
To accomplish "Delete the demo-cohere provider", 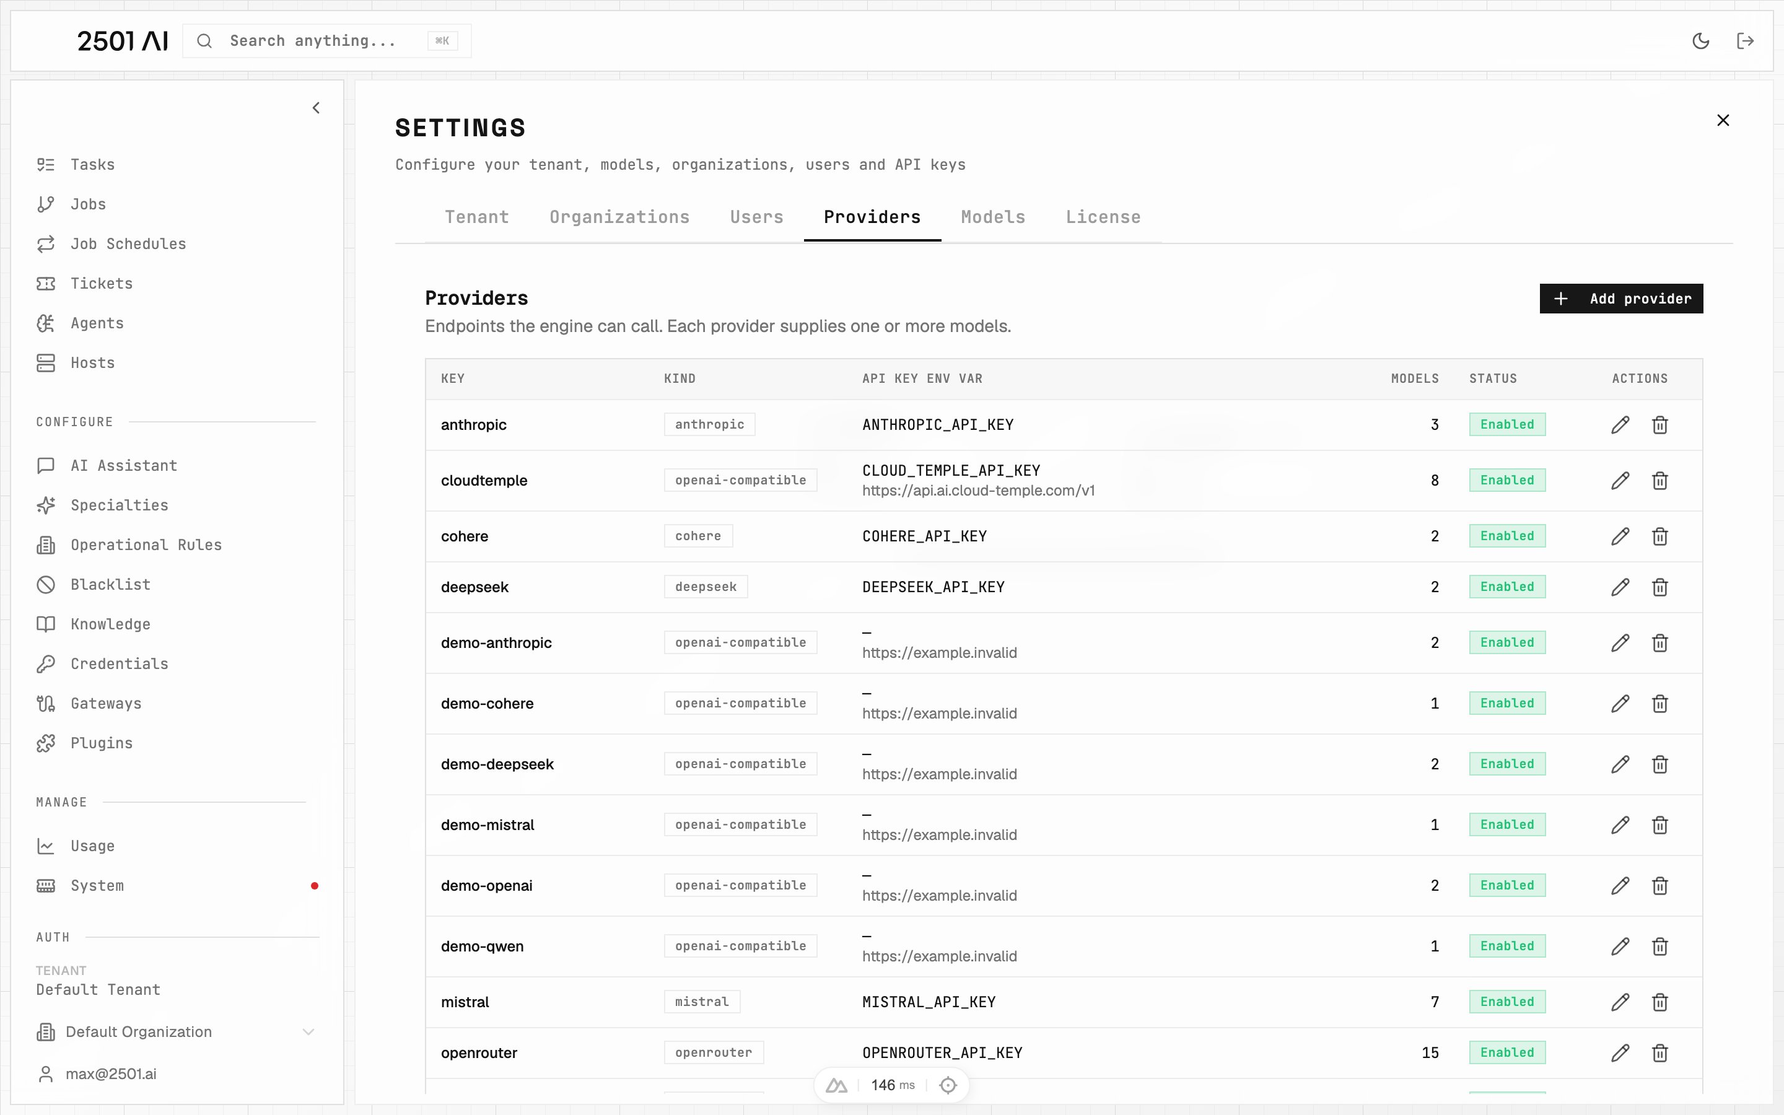I will tap(1659, 704).
